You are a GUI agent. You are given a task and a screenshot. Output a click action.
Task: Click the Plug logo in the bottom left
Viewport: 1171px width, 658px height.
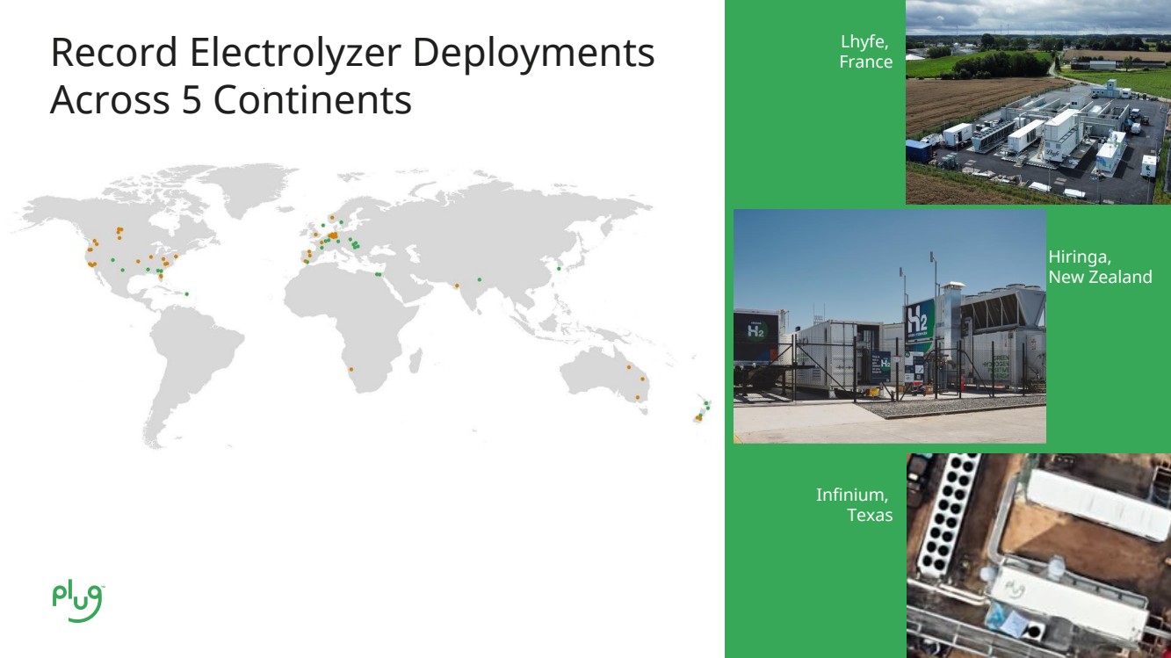78,601
